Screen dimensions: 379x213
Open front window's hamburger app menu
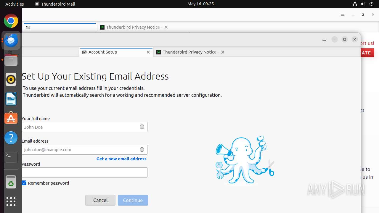click(x=324, y=39)
